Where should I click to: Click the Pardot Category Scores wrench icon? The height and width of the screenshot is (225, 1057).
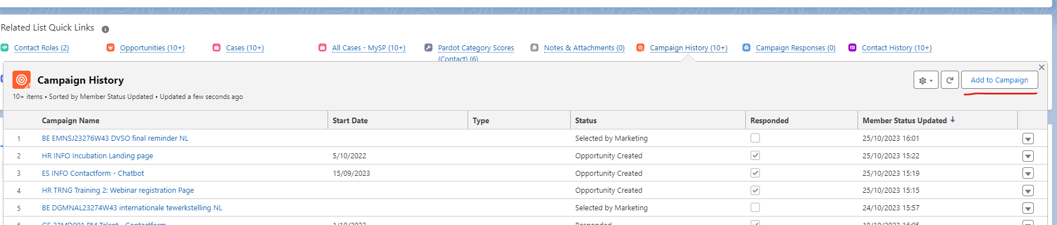pyautogui.click(x=428, y=47)
